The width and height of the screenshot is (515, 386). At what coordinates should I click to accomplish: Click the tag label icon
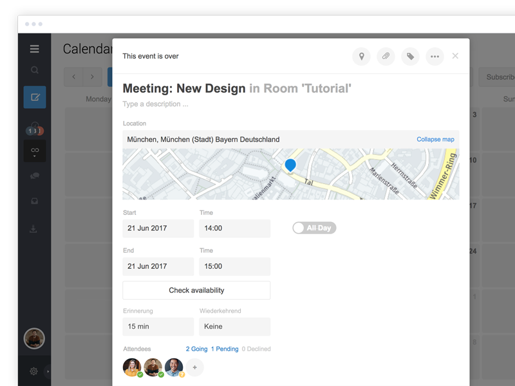coord(410,57)
